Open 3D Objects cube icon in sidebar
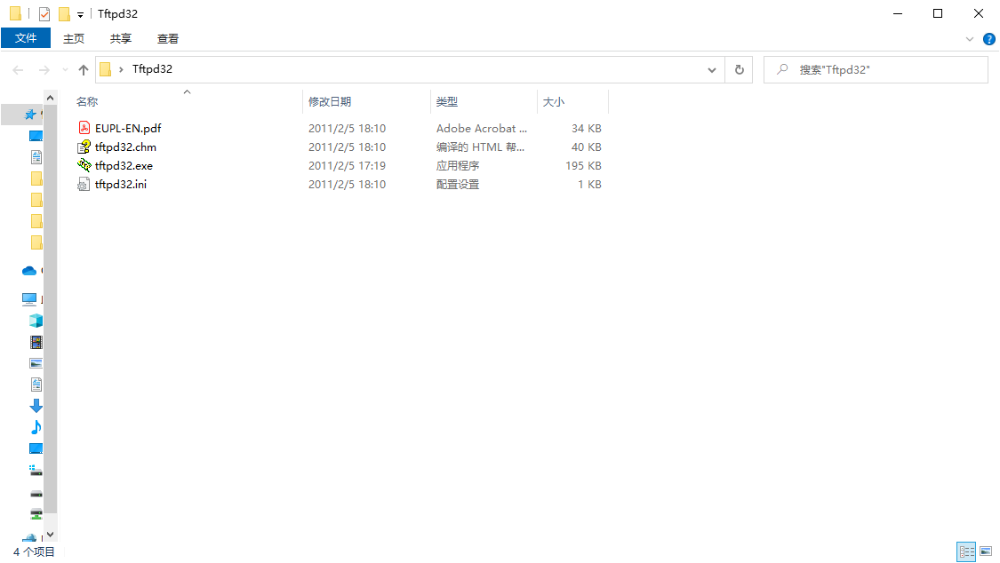 pyautogui.click(x=36, y=321)
